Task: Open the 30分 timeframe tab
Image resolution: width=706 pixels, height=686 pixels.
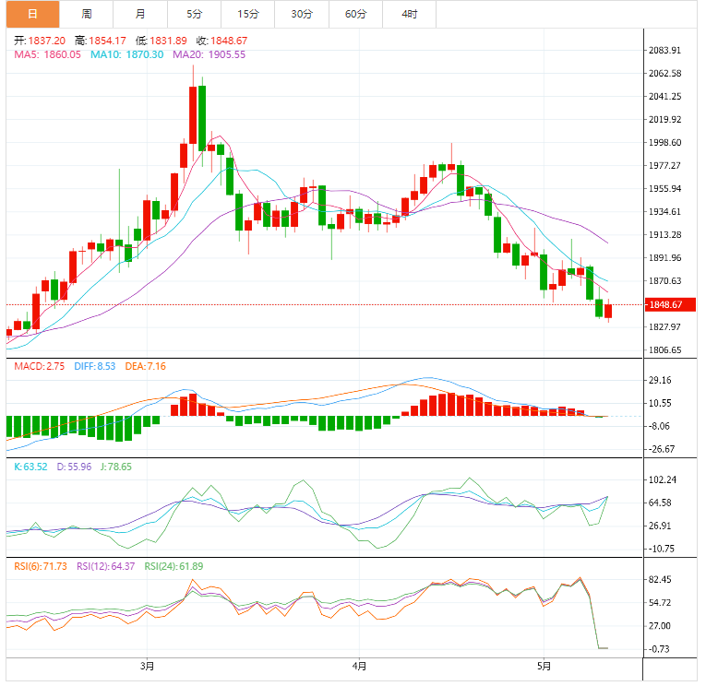Action: click(x=302, y=14)
